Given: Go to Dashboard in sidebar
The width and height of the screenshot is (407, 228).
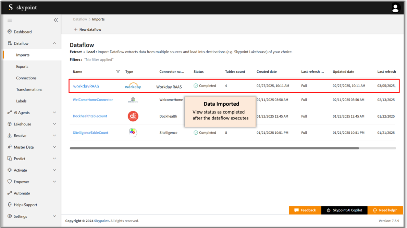Looking at the screenshot, I should (23, 32).
